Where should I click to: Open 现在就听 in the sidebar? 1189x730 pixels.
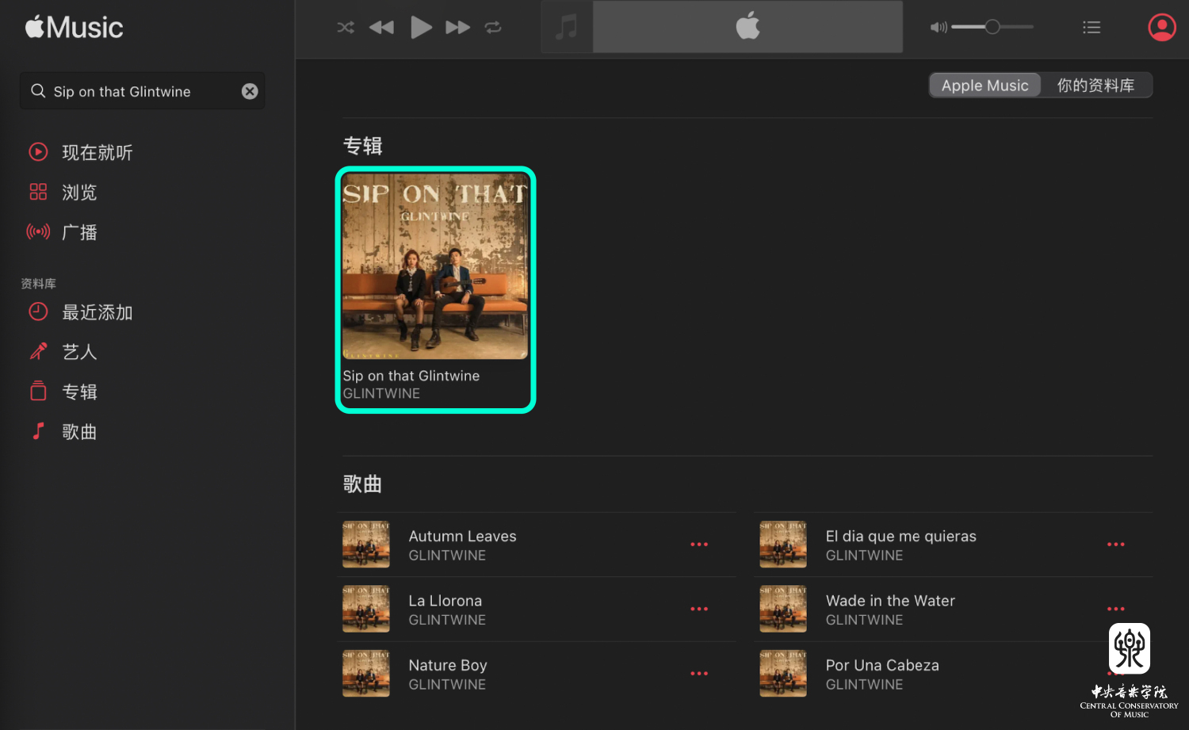click(97, 152)
